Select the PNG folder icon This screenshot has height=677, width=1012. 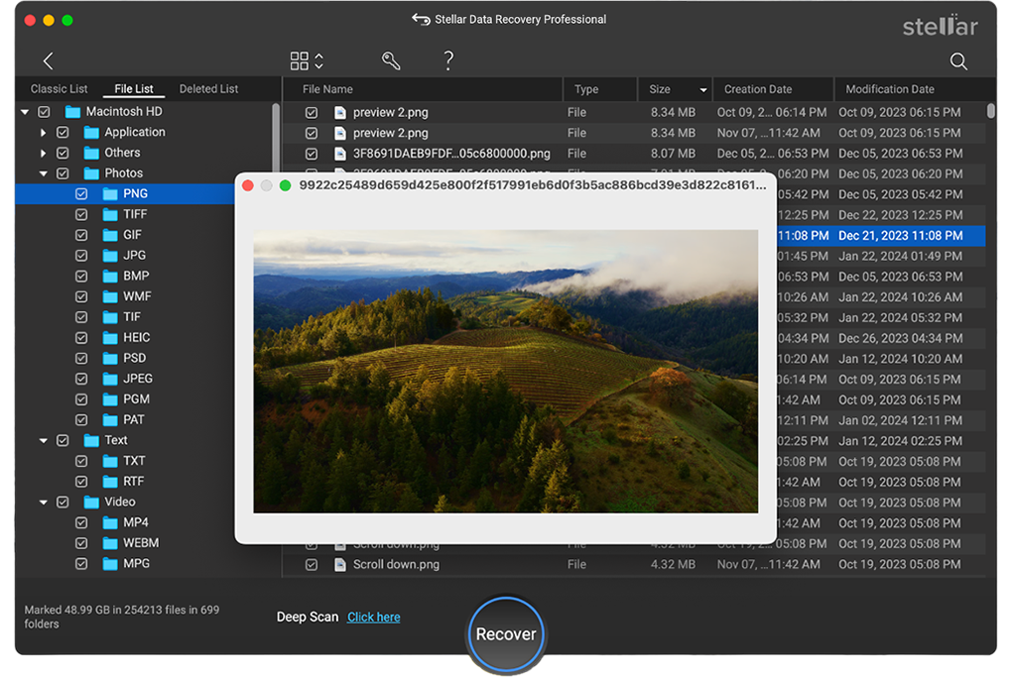click(110, 194)
